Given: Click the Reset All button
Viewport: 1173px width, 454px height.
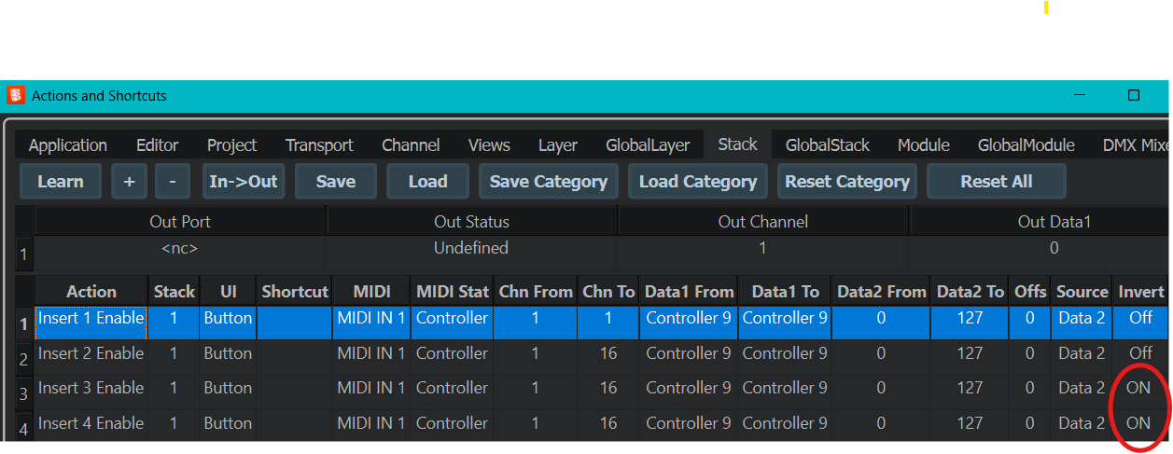Looking at the screenshot, I should [x=997, y=182].
